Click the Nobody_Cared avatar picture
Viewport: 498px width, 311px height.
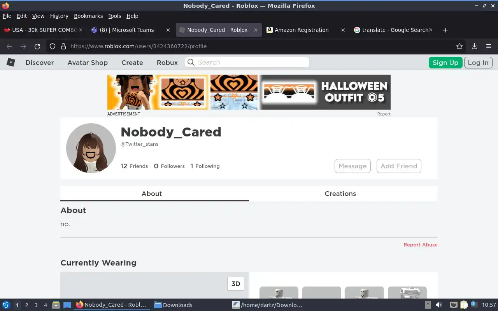[x=91, y=148]
